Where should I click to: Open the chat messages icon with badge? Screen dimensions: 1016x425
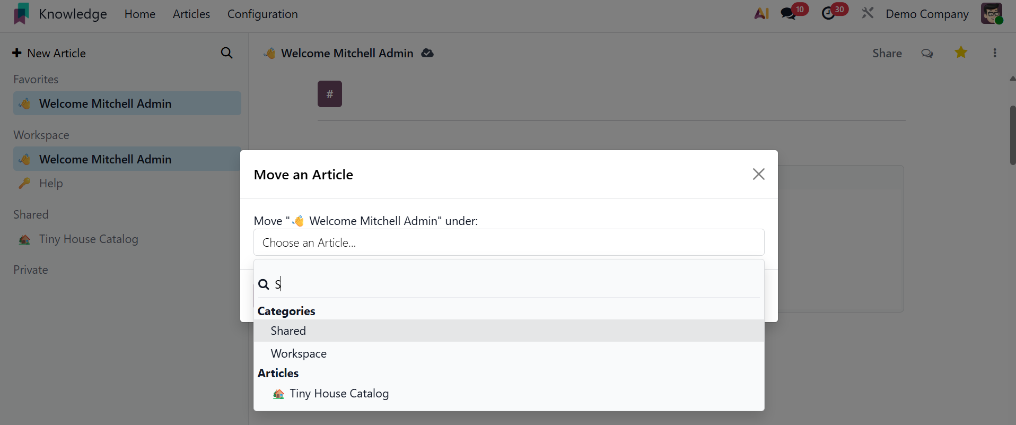789,14
